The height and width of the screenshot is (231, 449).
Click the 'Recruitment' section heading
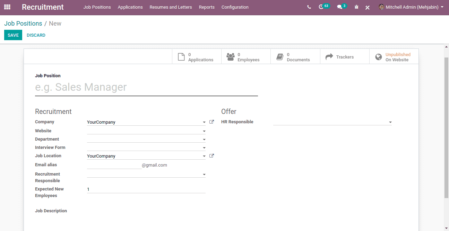[53, 112]
